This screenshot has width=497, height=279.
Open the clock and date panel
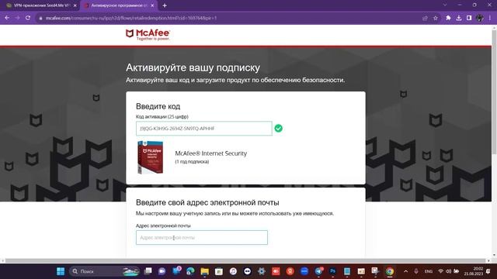(474, 271)
